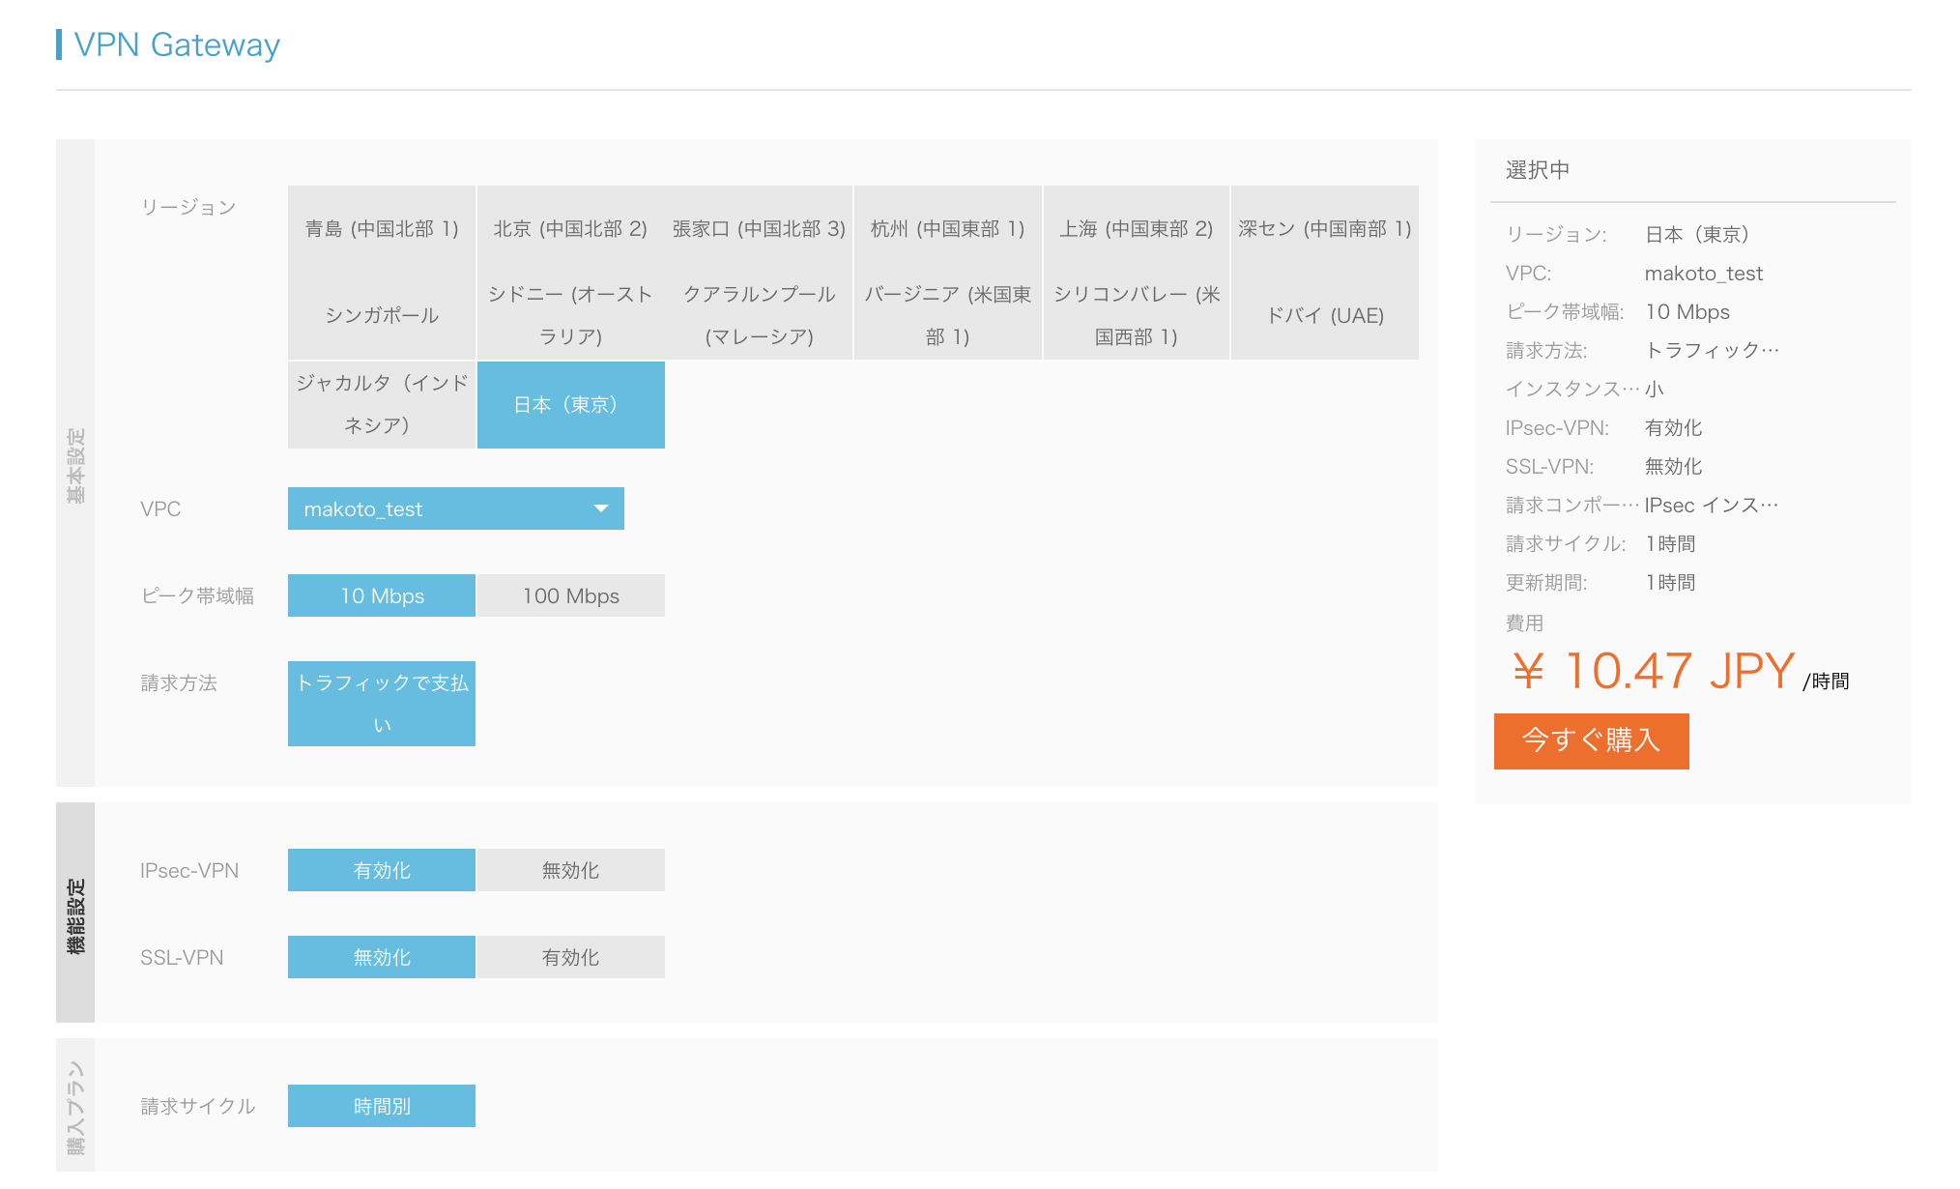Click the 今すぐ購入 buy now button

coord(1591,740)
